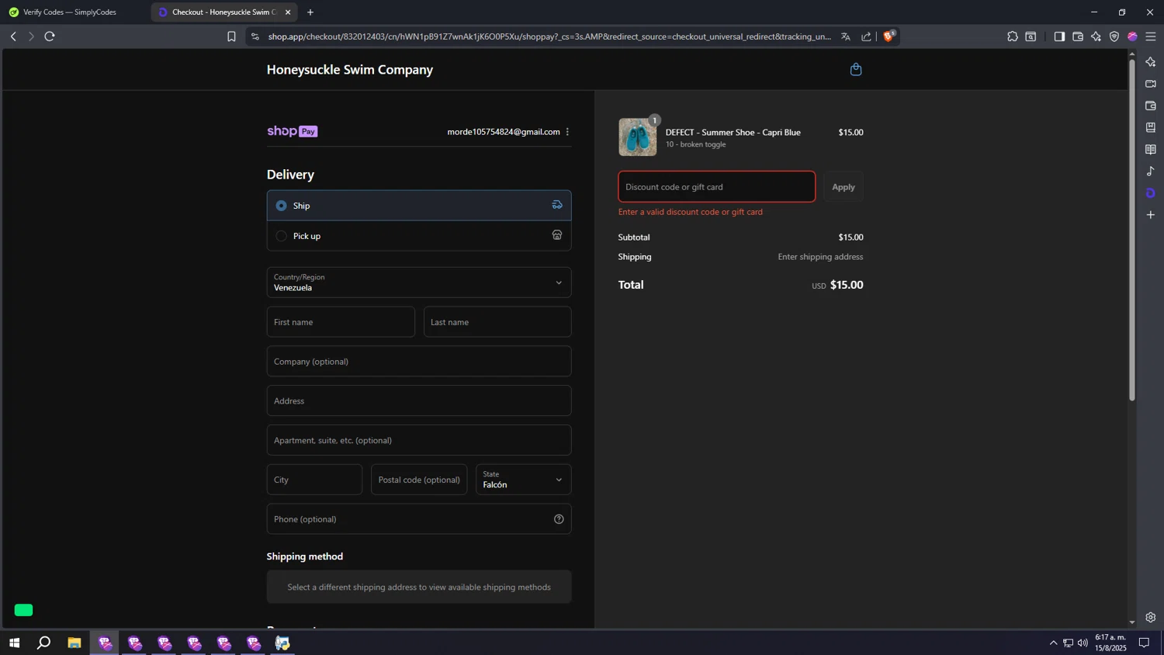
Task: Click the First name field
Action: coord(341,322)
